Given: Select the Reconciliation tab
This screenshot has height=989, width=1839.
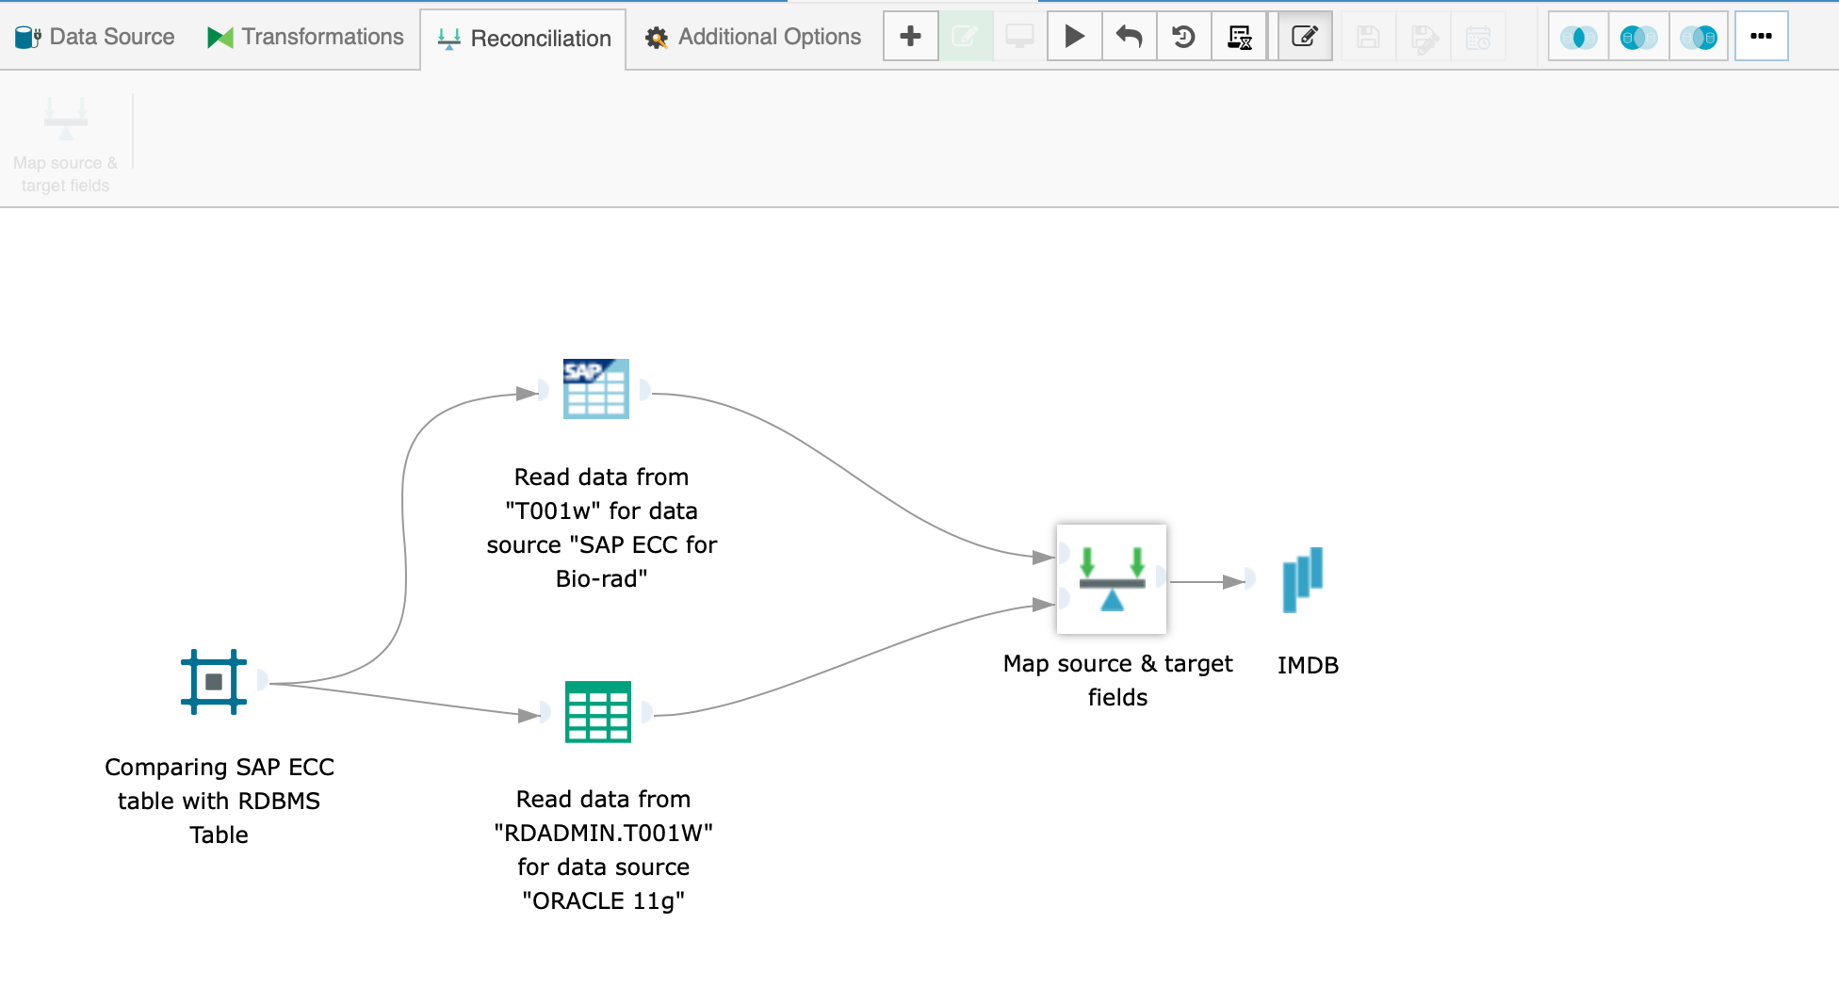Looking at the screenshot, I should pos(524,39).
